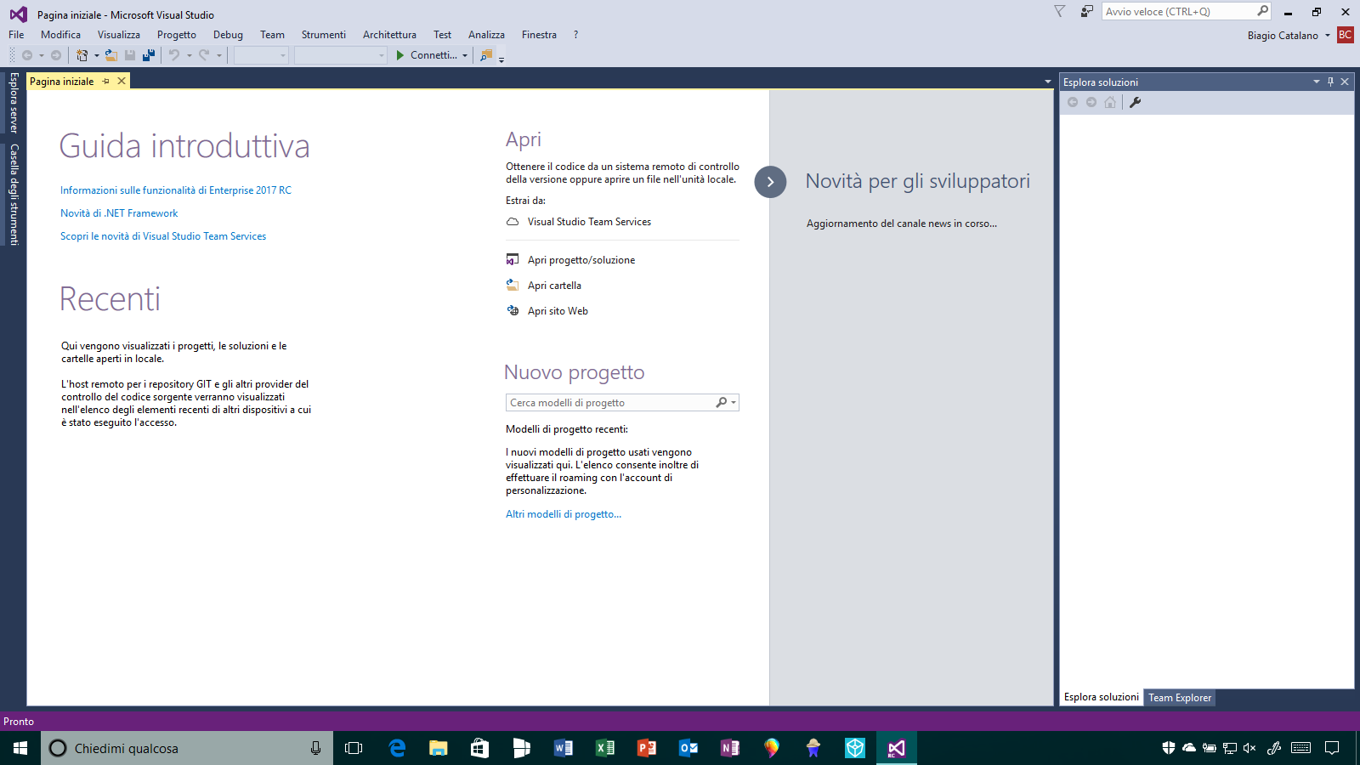Open the document tabs list dropdown arrow
The height and width of the screenshot is (765, 1360).
pos(1047,82)
